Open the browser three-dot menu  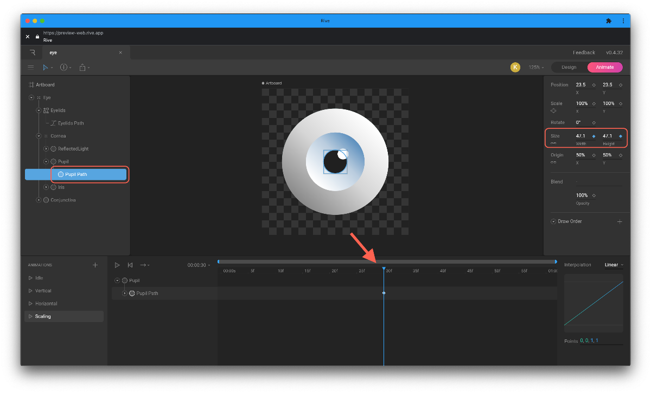pyautogui.click(x=623, y=21)
